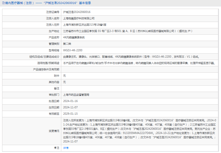Click the 批准日期 label

(x=54, y=101)
